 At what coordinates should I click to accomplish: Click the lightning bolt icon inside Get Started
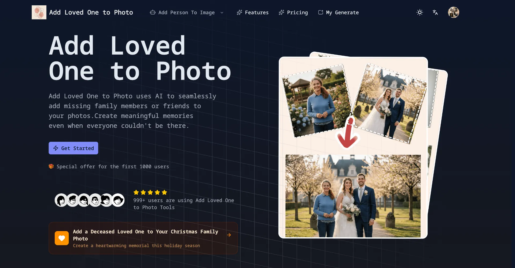pos(56,148)
